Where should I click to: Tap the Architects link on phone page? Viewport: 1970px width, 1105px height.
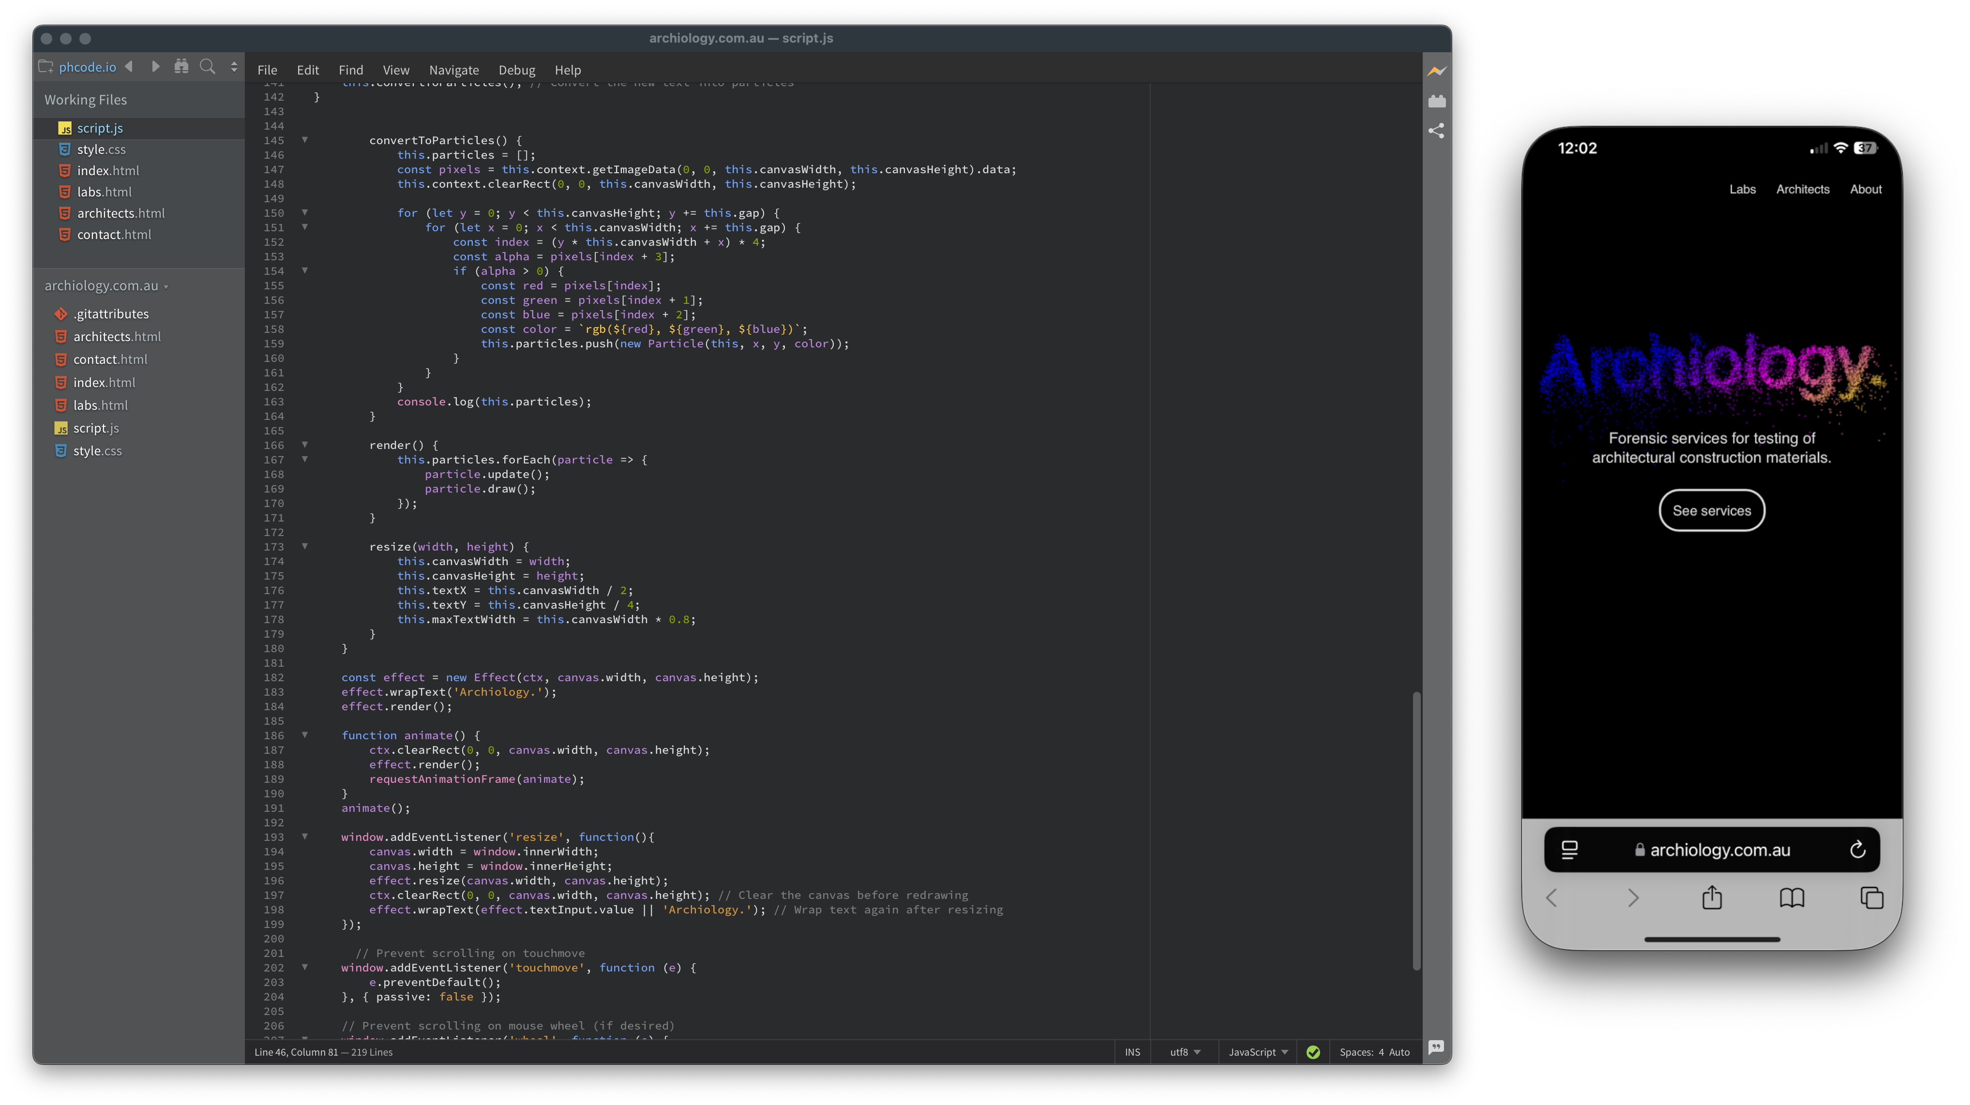pos(1803,189)
